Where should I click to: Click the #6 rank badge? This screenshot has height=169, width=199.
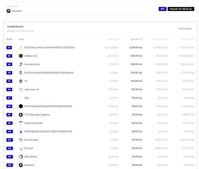[9, 89]
